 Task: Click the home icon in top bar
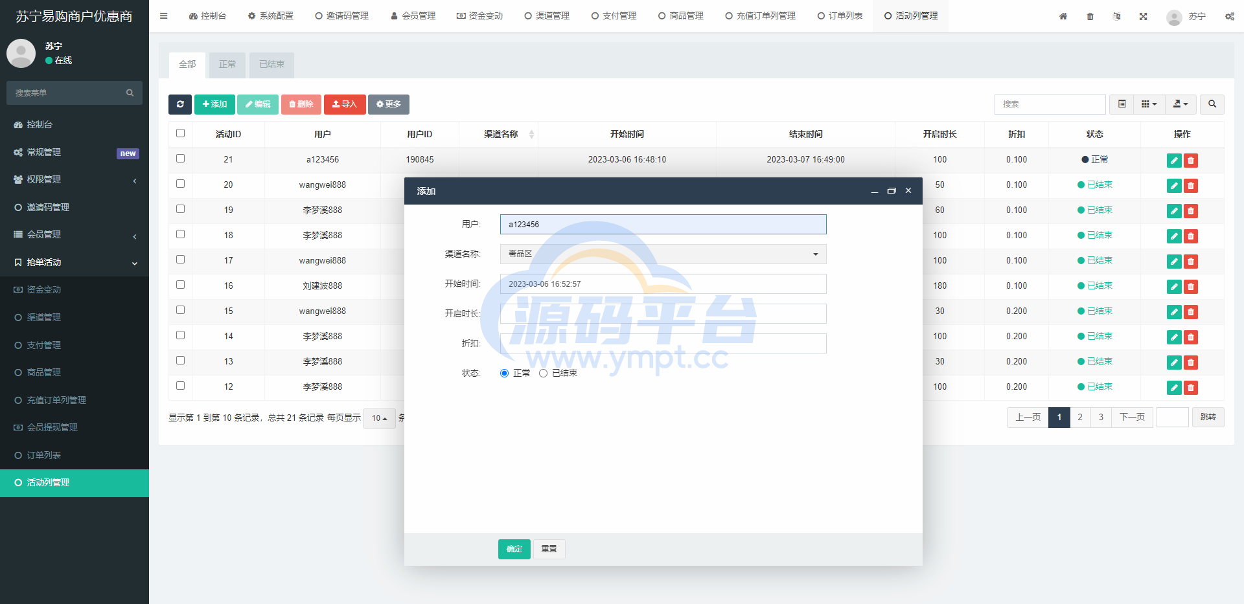point(1063,16)
